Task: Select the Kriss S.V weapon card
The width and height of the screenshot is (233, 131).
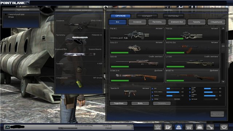Action: pos(137,48)
